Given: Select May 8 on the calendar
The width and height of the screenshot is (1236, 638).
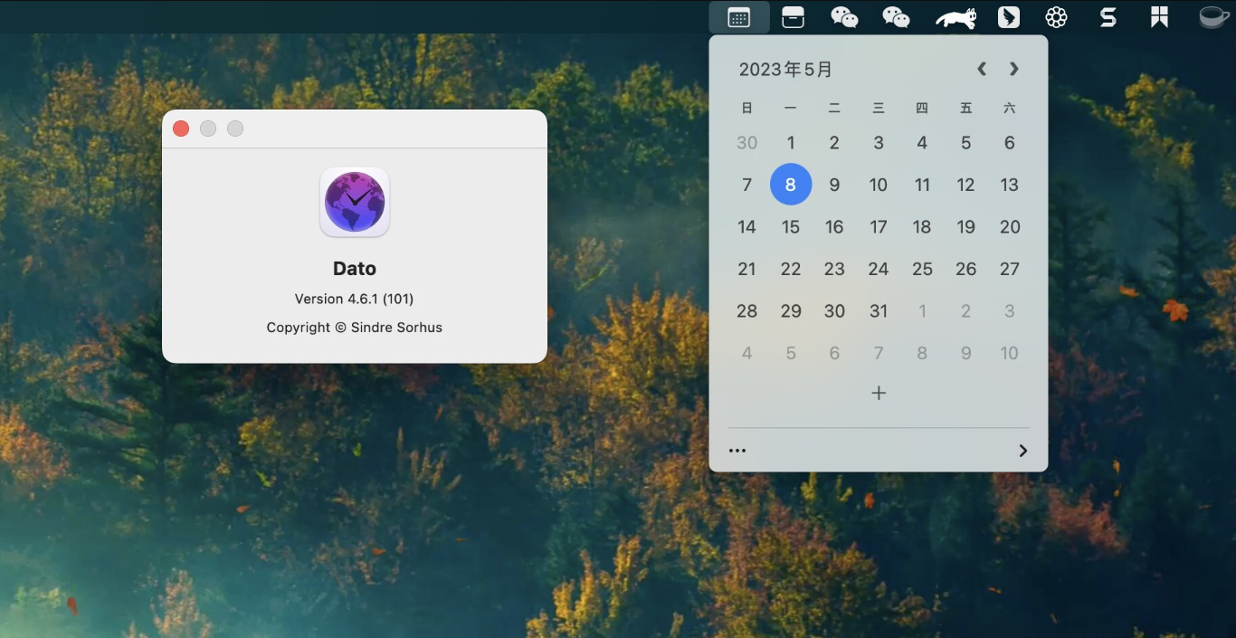Looking at the screenshot, I should pyautogui.click(x=791, y=185).
